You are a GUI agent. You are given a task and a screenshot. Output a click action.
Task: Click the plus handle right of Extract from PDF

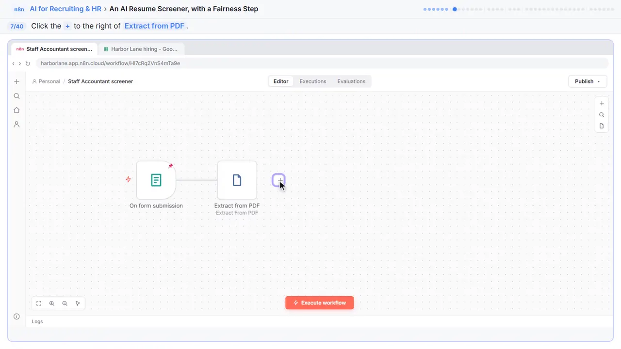pos(278,180)
